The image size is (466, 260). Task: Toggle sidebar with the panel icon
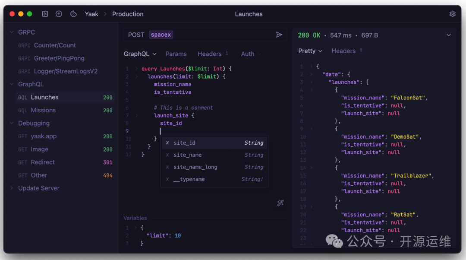coord(45,14)
